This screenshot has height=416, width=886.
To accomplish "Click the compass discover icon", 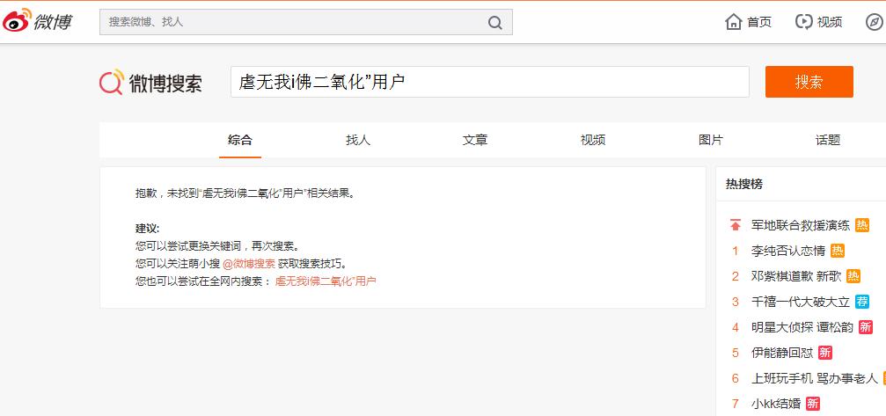I will (874, 22).
